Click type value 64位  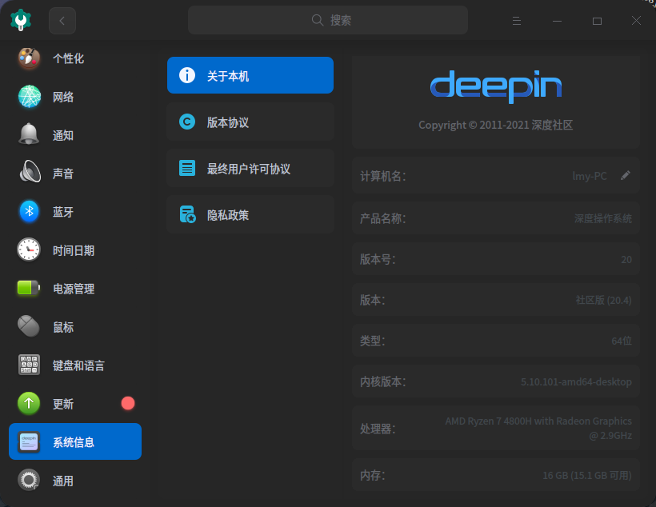pos(622,341)
